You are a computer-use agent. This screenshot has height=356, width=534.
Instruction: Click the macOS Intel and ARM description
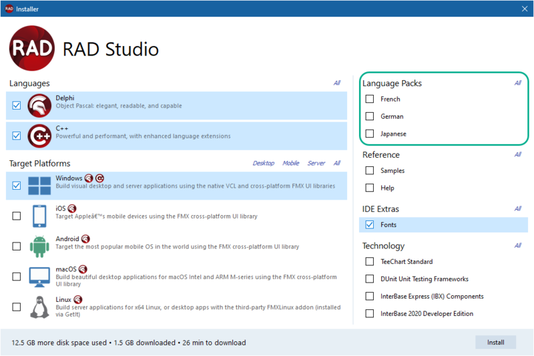[196, 281]
